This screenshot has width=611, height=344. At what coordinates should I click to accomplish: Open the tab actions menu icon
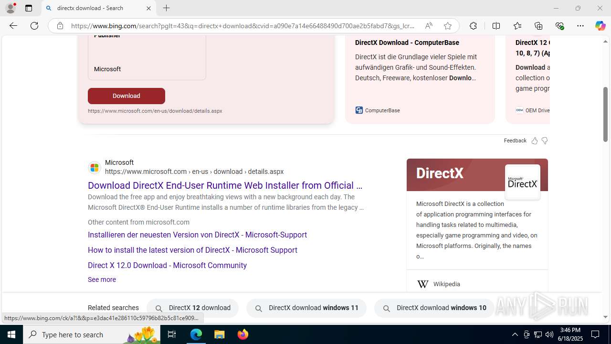pyautogui.click(x=29, y=8)
